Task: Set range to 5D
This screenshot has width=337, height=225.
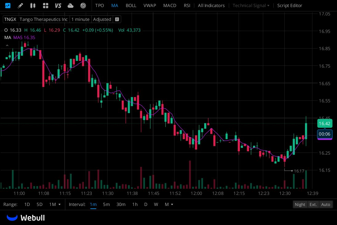Action: point(39,204)
